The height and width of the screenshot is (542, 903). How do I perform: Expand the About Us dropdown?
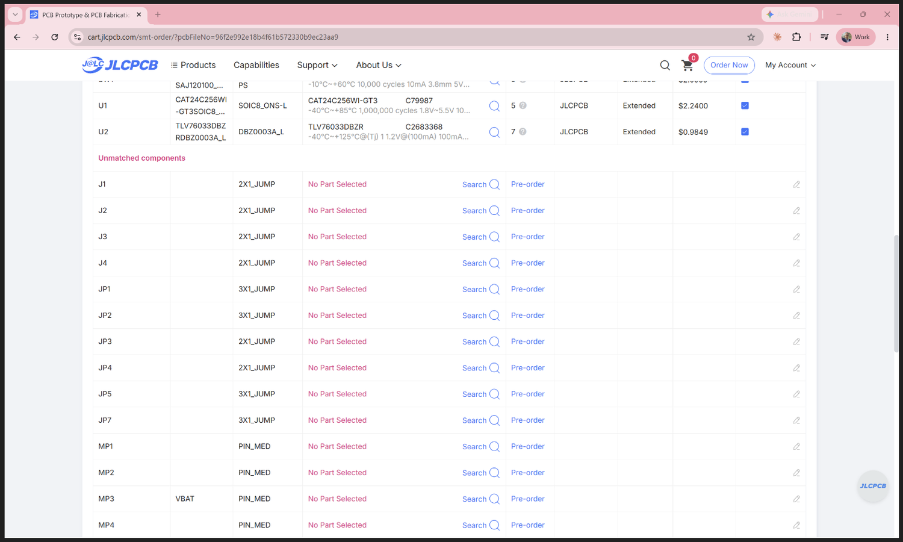click(x=379, y=65)
